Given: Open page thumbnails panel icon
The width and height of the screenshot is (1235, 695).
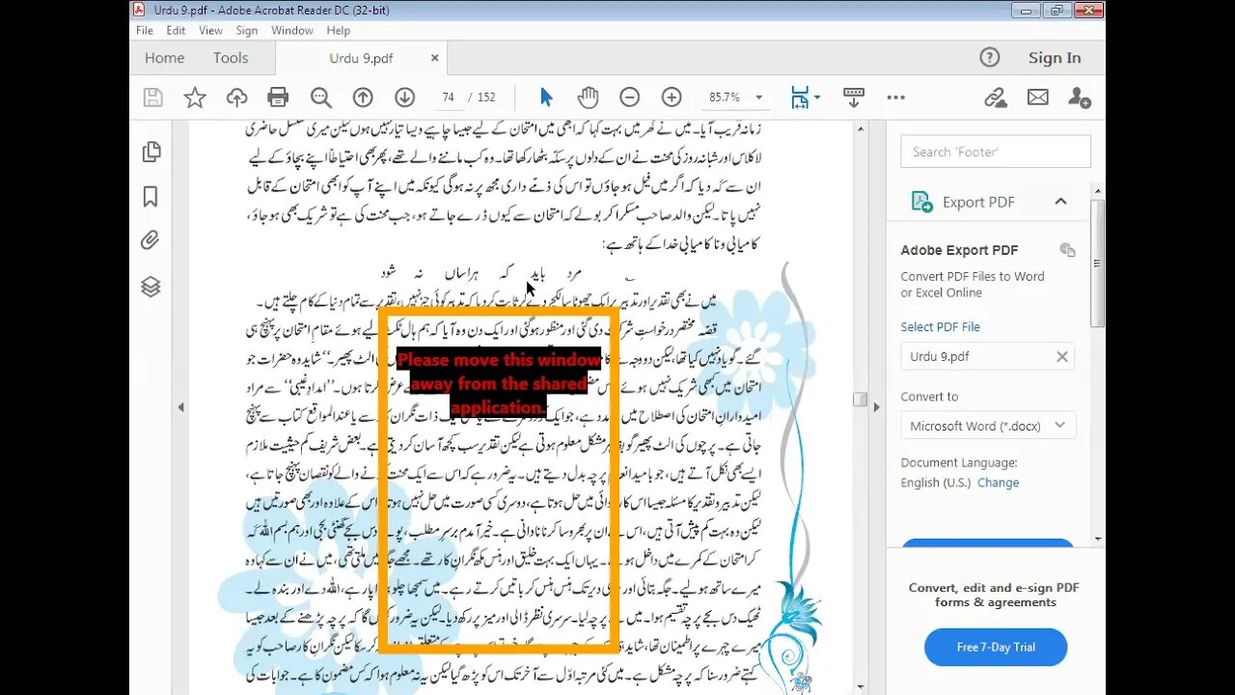Looking at the screenshot, I should (x=151, y=152).
